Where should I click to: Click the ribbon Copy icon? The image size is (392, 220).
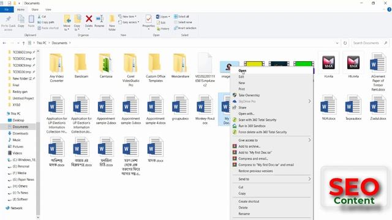click(21, 19)
